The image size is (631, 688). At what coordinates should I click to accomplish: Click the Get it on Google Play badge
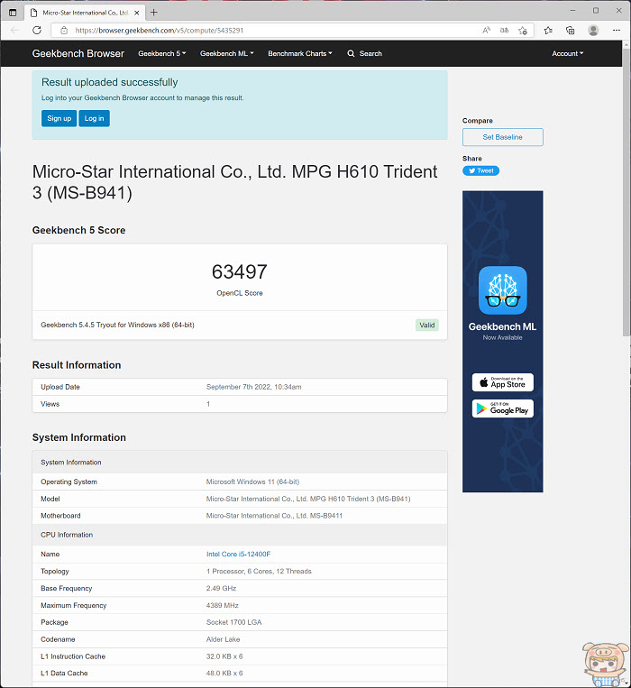(x=502, y=408)
